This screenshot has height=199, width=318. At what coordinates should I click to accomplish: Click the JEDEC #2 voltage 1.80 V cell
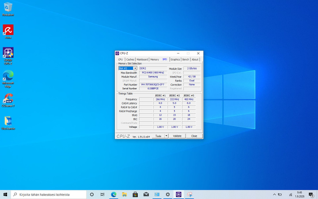[x=174, y=127]
